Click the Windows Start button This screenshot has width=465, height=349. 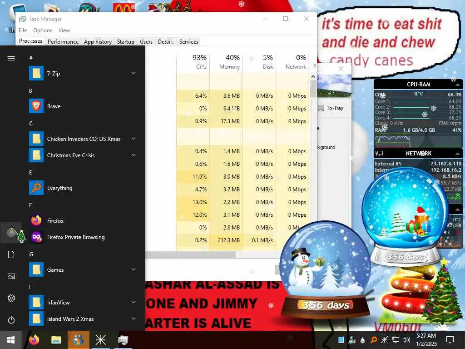point(11,340)
